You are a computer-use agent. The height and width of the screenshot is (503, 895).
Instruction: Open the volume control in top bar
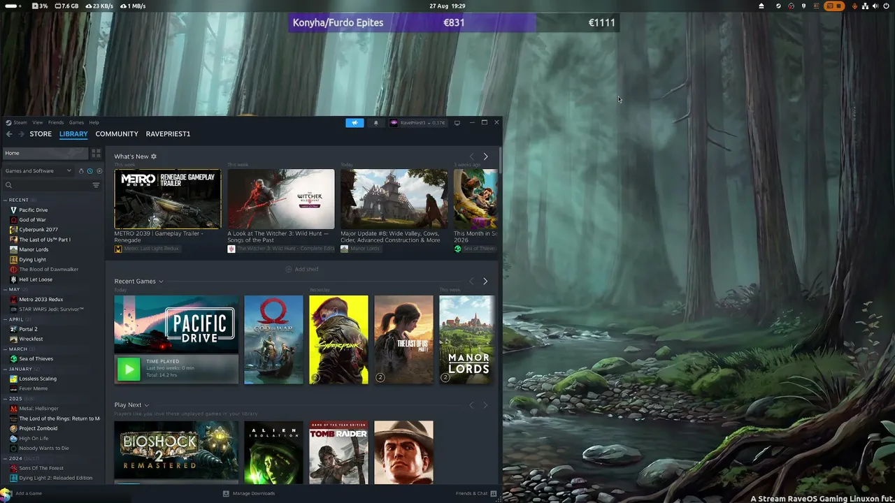pyautogui.click(x=875, y=6)
